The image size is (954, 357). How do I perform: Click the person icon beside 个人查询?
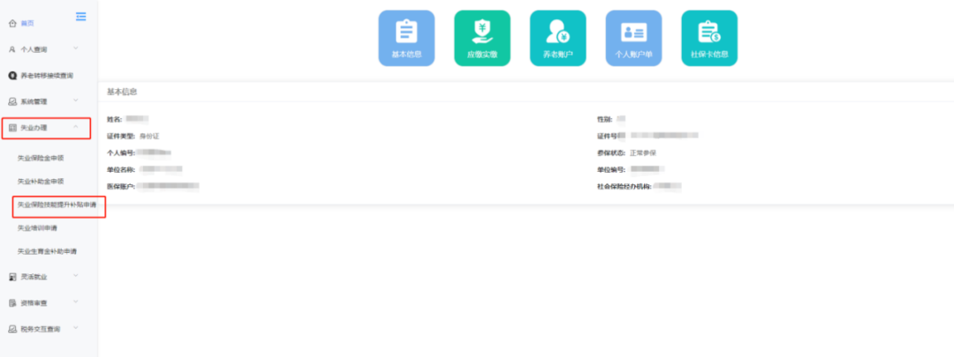12,49
